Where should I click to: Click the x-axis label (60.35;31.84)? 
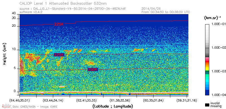pos(153,100)
